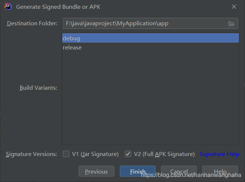
Task: Open the destination folder browse icon
Action: [231, 23]
